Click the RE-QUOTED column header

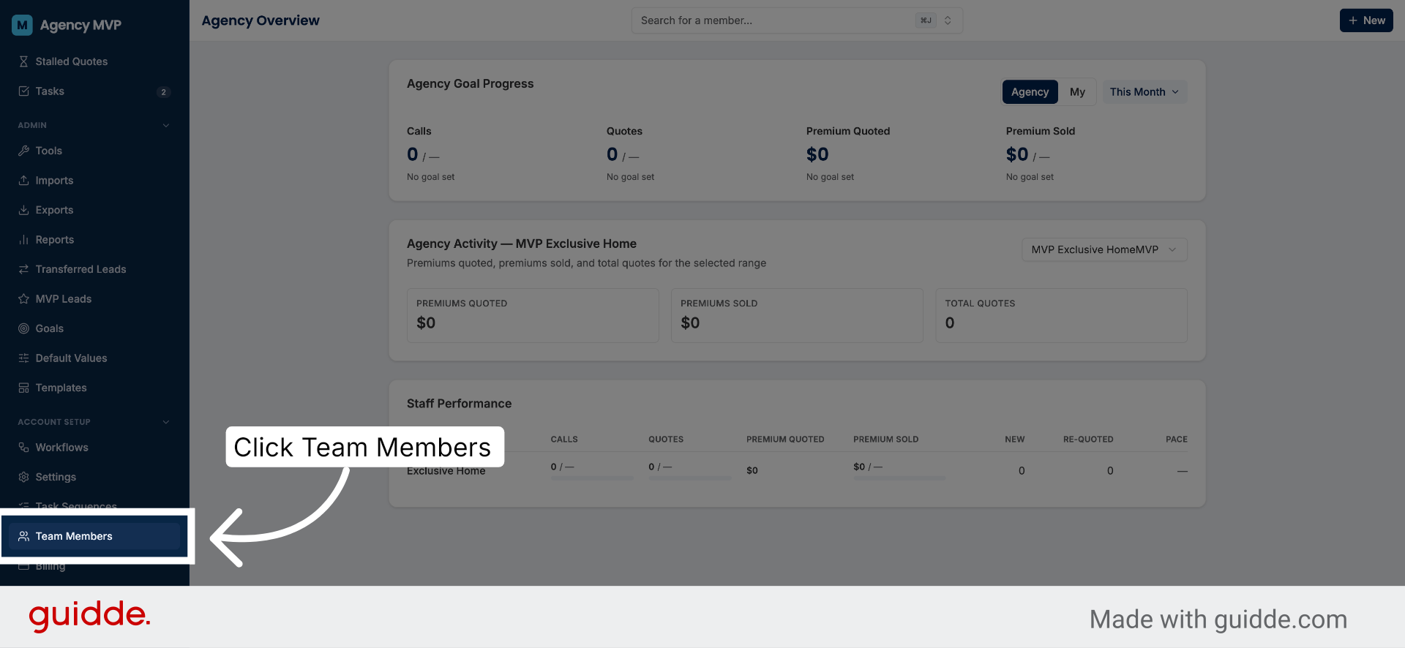point(1088,440)
